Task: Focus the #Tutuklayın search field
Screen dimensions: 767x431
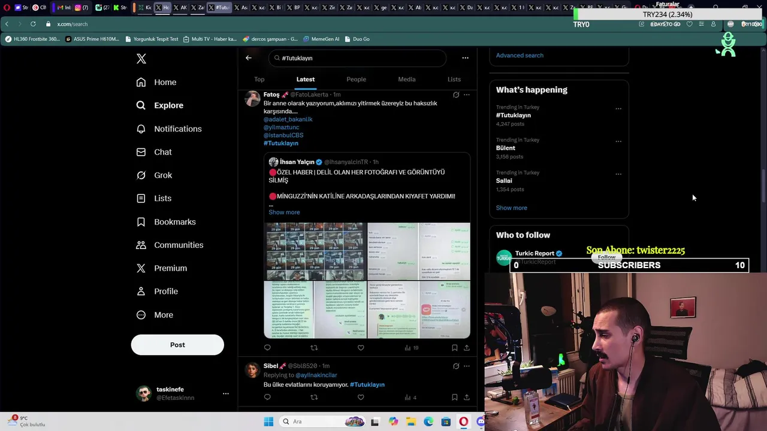Action: (358, 58)
